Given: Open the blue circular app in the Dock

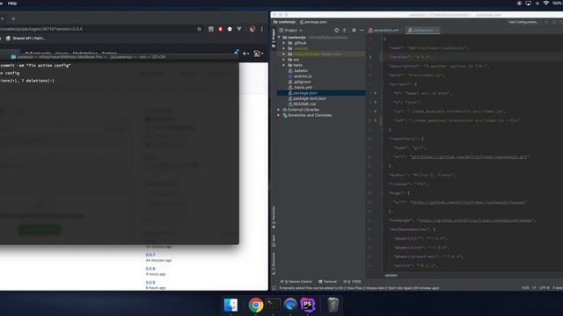Looking at the screenshot, I should (290, 305).
